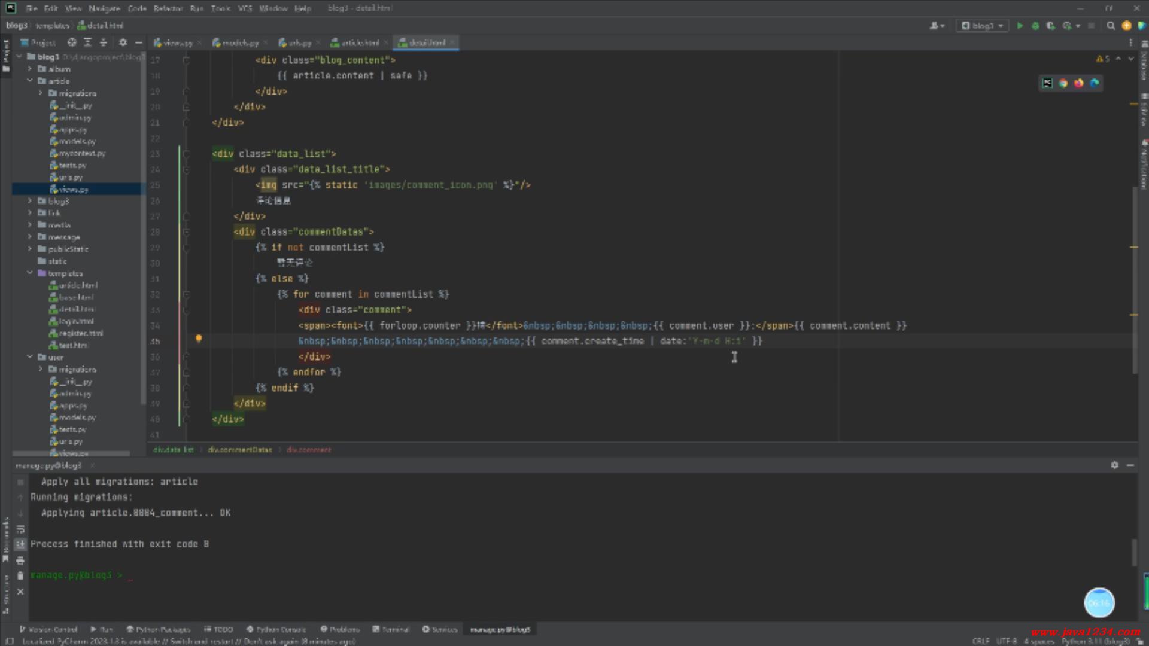This screenshot has width=1149, height=646.
Task: Click the editor vertical scrollbar
Action: [x=1134, y=281]
